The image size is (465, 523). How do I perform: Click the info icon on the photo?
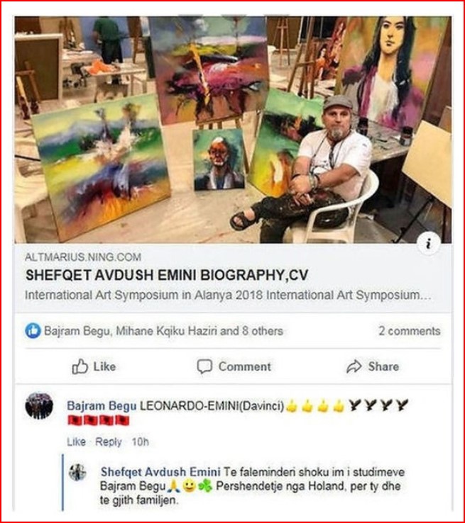(x=429, y=244)
